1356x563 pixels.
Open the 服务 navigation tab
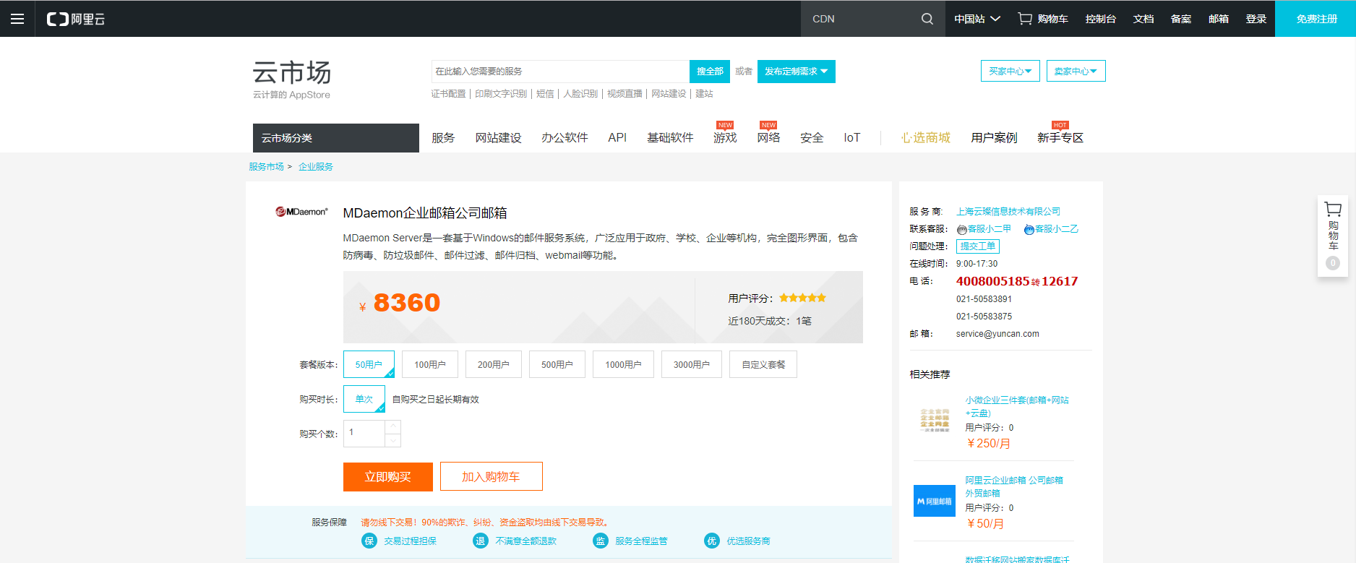(443, 137)
